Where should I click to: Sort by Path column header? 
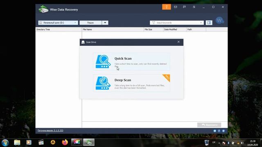(x=196, y=29)
